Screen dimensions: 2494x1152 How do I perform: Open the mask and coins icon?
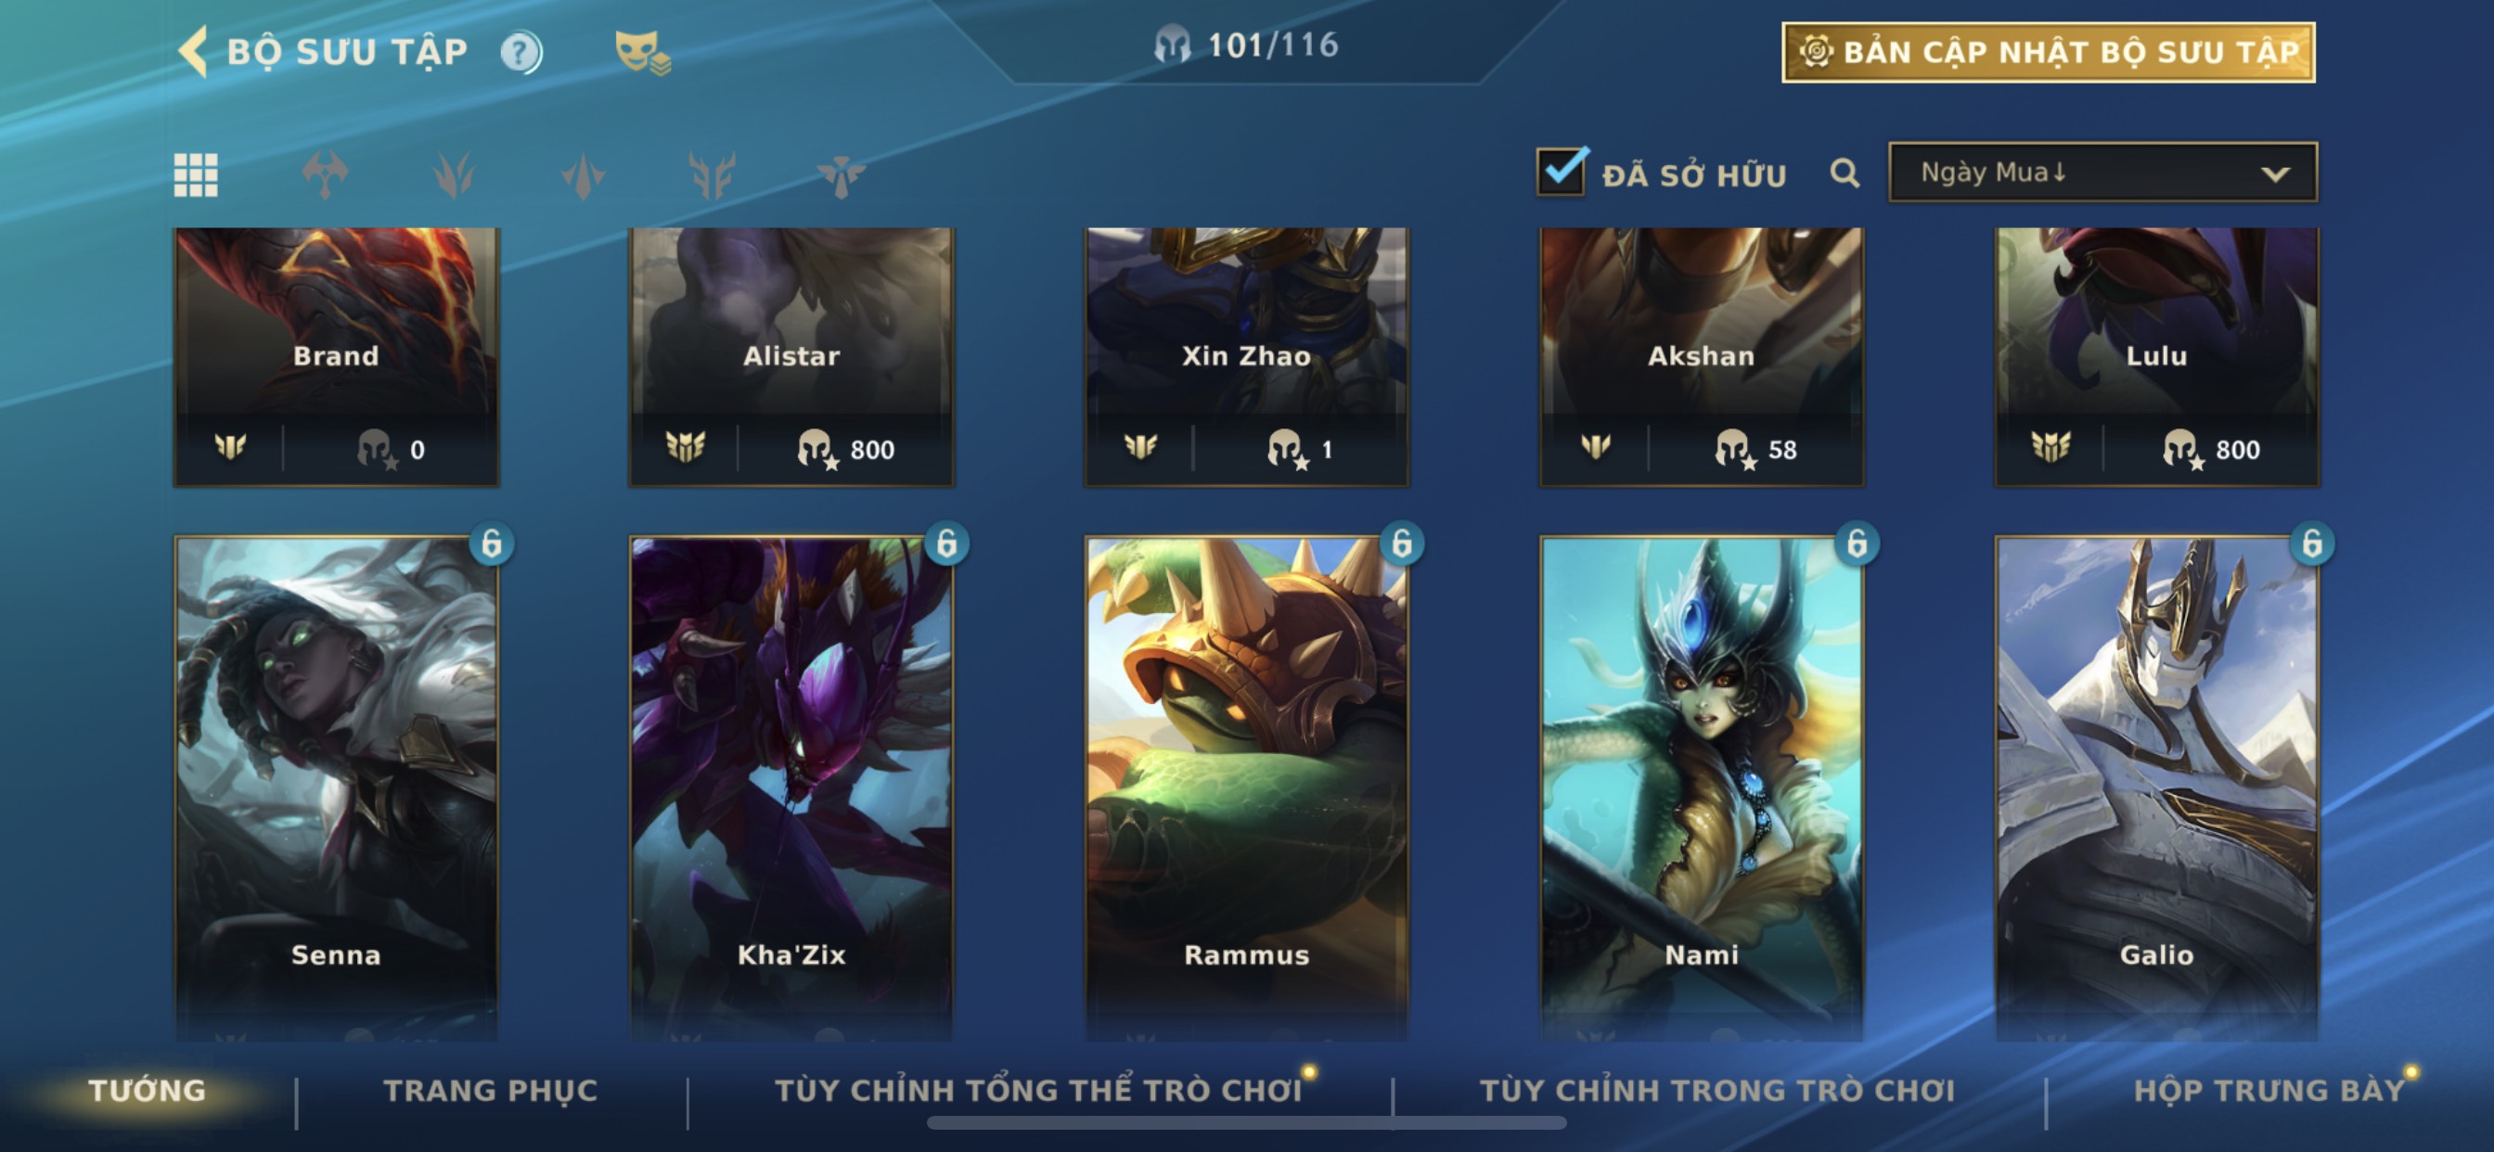tap(643, 52)
